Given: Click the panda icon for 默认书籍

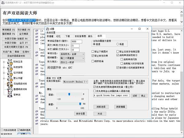Looking at the screenshot, I should click(10, 78).
